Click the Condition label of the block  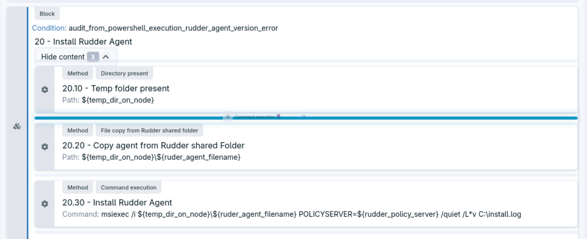[49, 28]
